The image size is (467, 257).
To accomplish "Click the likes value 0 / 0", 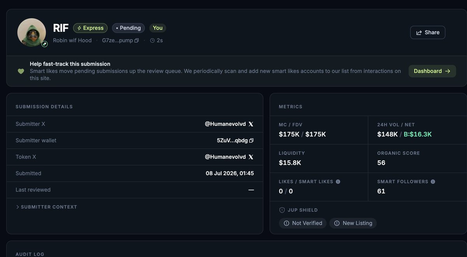I will (286, 191).
